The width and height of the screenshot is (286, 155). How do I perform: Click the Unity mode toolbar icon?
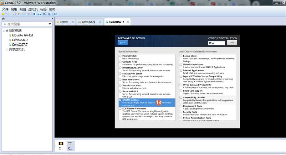[x=49, y=14]
